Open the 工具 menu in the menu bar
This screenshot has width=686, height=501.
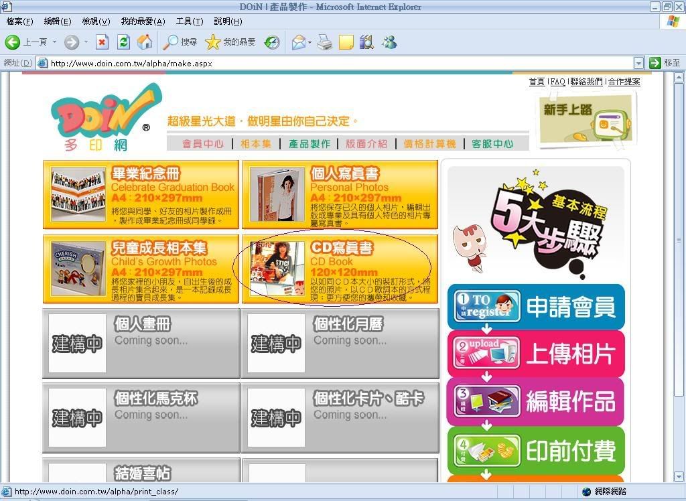(189, 21)
